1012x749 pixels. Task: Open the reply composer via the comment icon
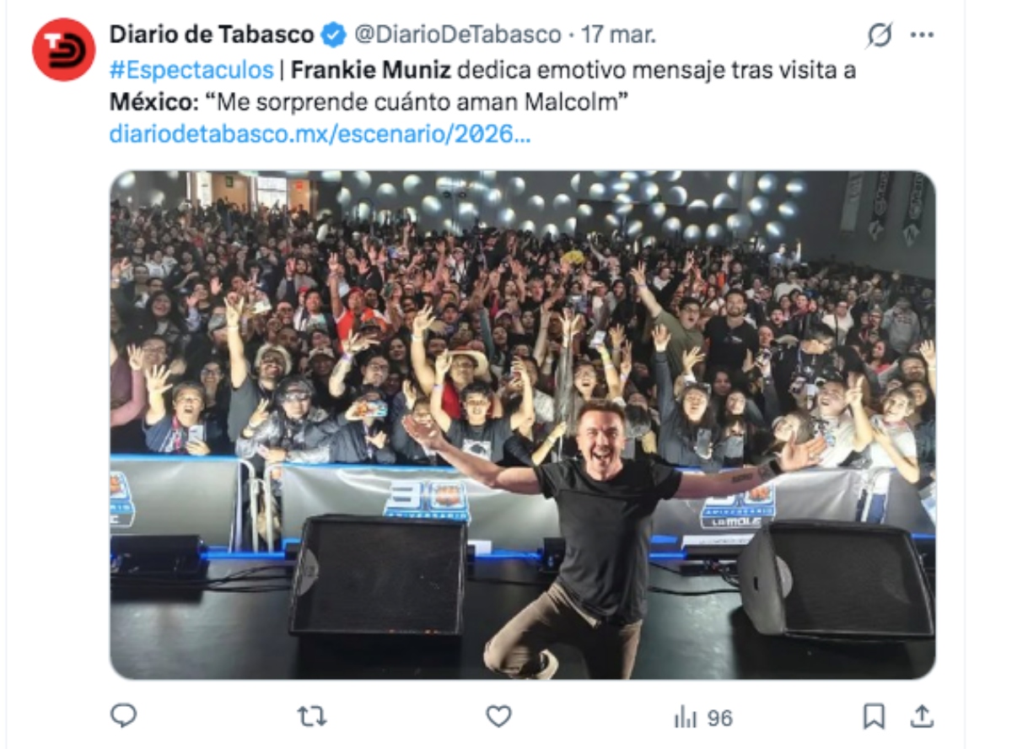click(x=121, y=715)
